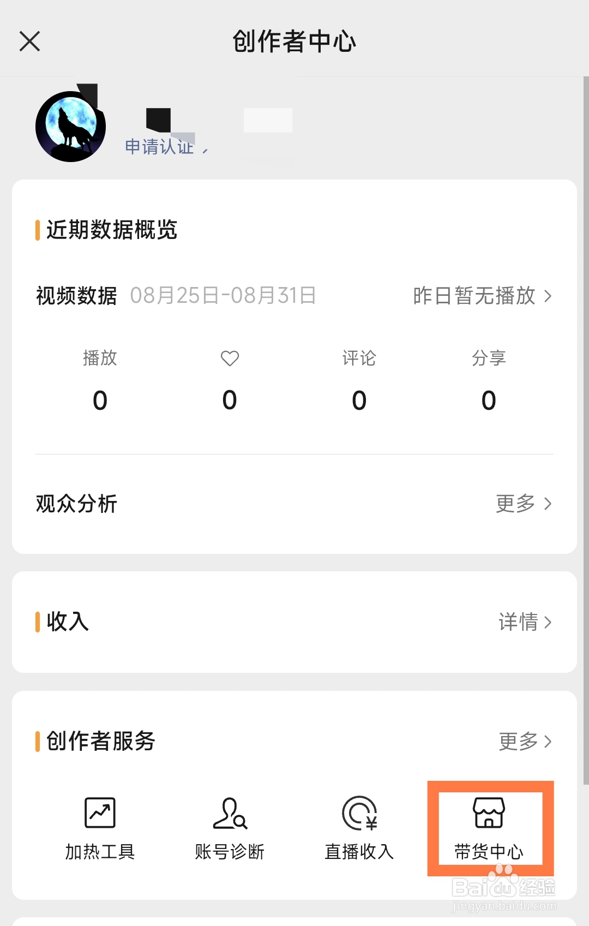Image resolution: width=589 pixels, height=926 pixels.
Task: Tap the wolf profile avatar
Action: click(70, 127)
